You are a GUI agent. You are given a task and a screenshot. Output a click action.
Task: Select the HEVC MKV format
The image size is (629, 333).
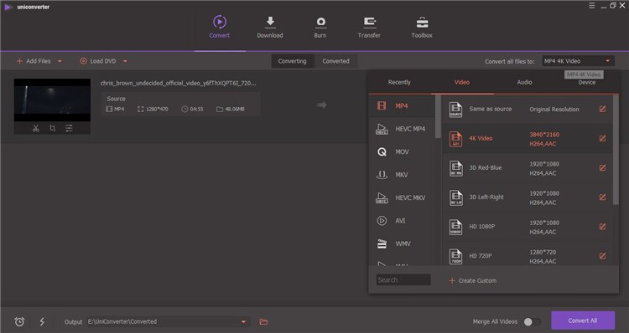pyautogui.click(x=401, y=197)
